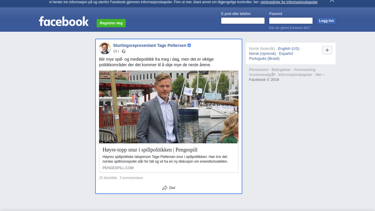This screenshot has height=211, width=375.
Task: Click the Facebook © 2018 text
Action: [264, 80]
